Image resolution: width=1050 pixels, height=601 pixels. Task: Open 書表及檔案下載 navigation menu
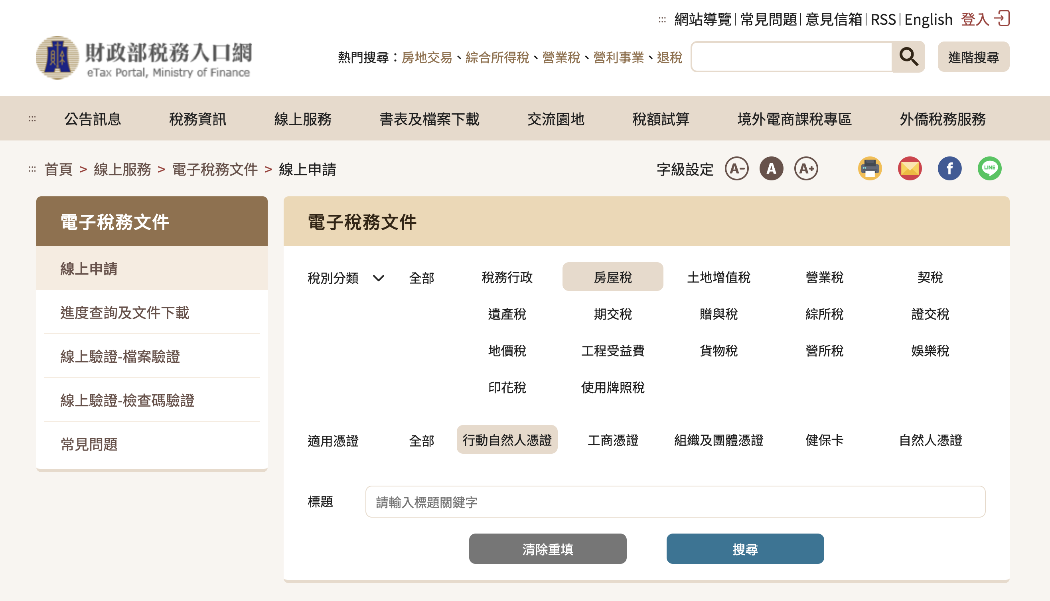(429, 119)
